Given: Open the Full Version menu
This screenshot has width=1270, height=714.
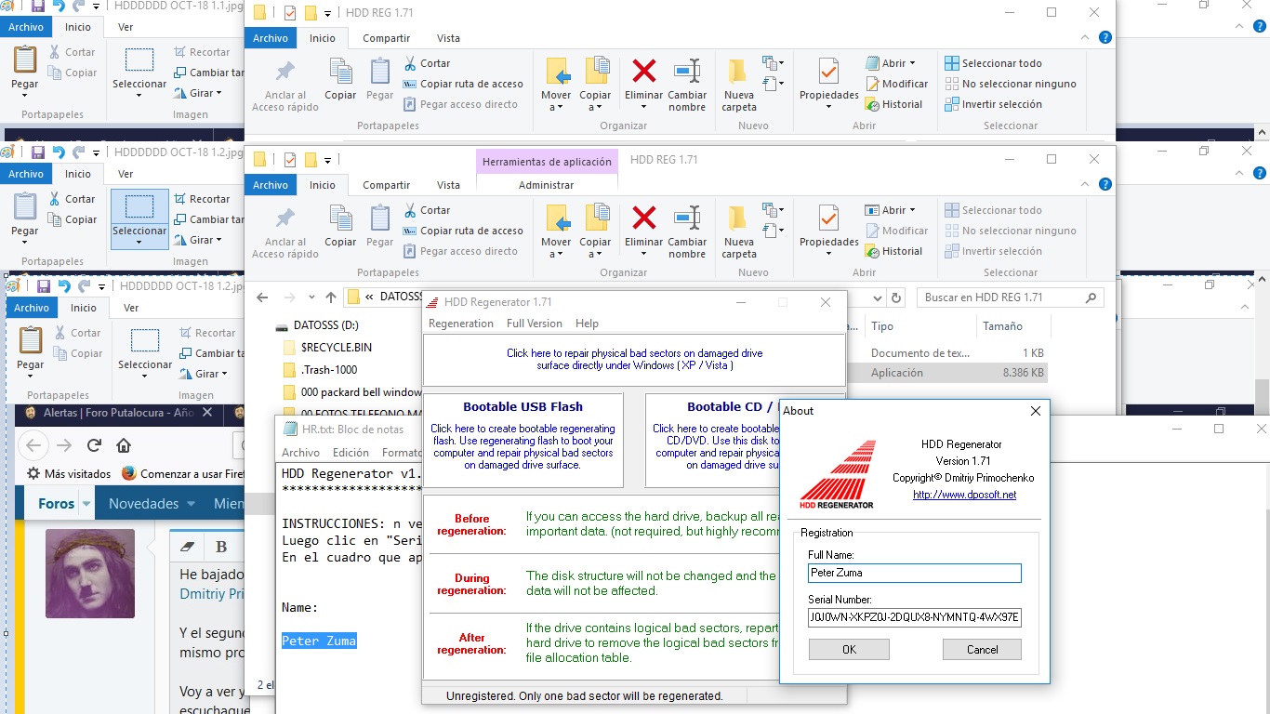Looking at the screenshot, I should point(534,324).
